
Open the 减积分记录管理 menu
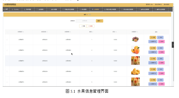161,10
